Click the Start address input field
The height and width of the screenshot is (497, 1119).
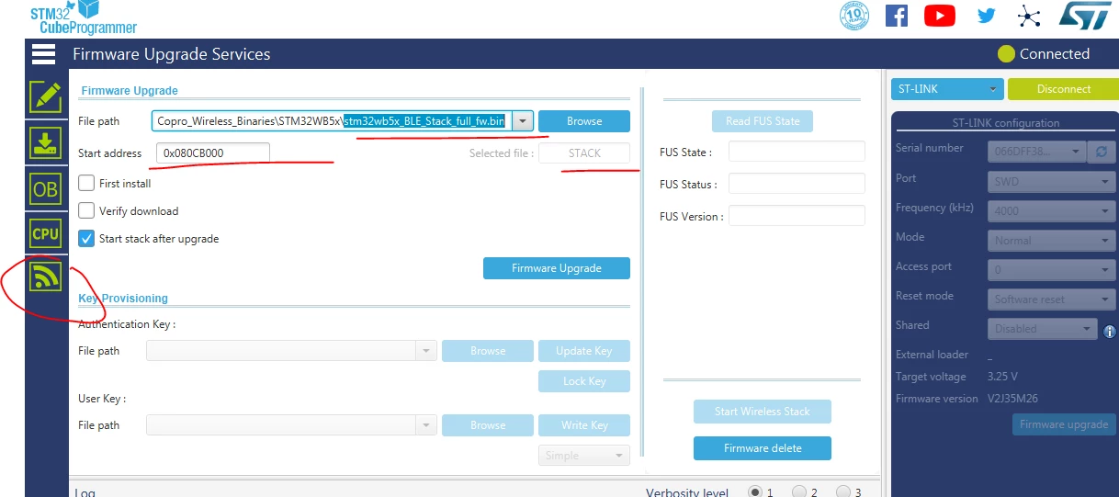(213, 153)
